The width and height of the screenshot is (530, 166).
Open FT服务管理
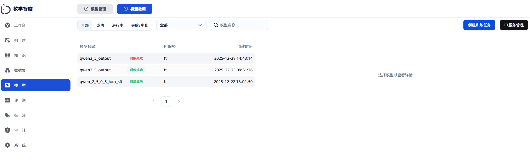pyautogui.click(x=514, y=25)
